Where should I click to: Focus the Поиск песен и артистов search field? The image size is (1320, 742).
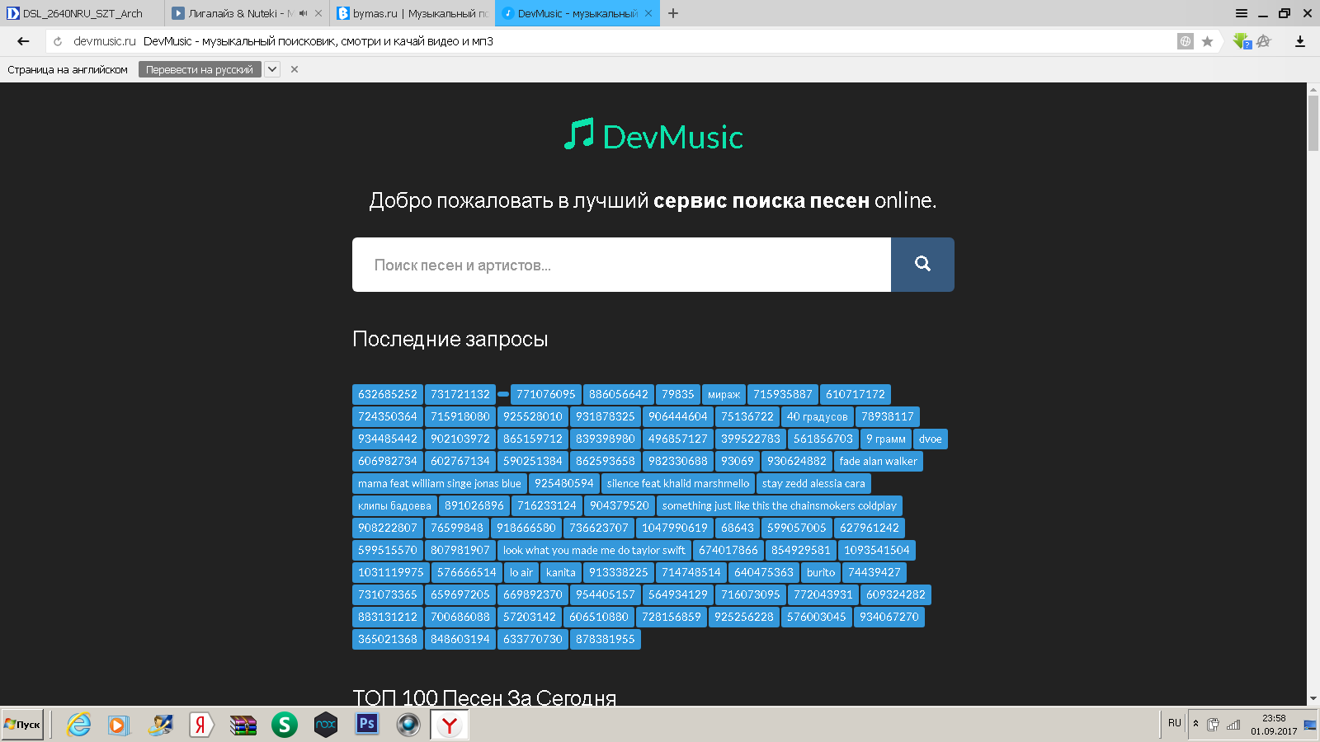click(x=621, y=265)
